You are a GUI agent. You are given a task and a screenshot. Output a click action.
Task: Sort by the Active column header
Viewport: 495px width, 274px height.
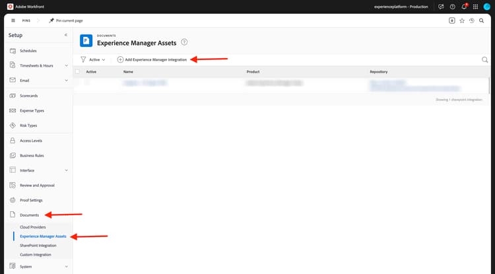click(x=91, y=72)
